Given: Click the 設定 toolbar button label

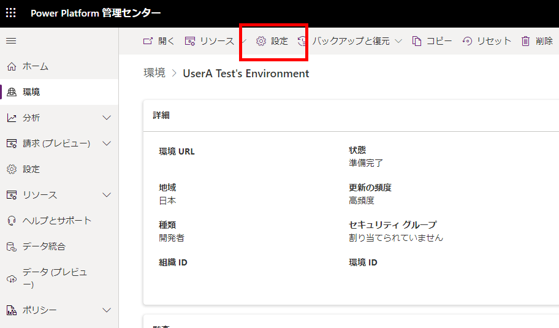Looking at the screenshot, I should [279, 41].
